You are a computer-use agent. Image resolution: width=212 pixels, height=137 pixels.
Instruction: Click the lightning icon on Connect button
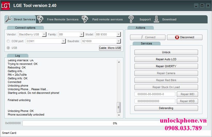point(142,37)
